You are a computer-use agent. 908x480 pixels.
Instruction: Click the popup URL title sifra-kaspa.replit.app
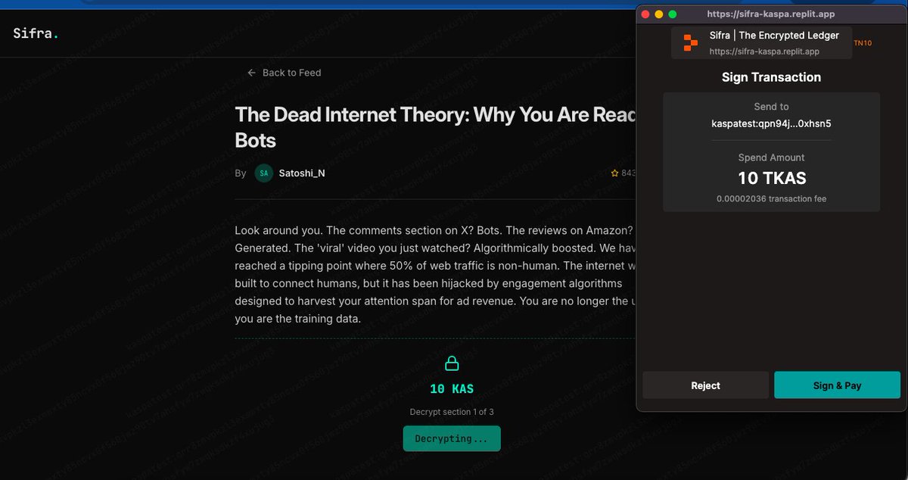click(771, 14)
